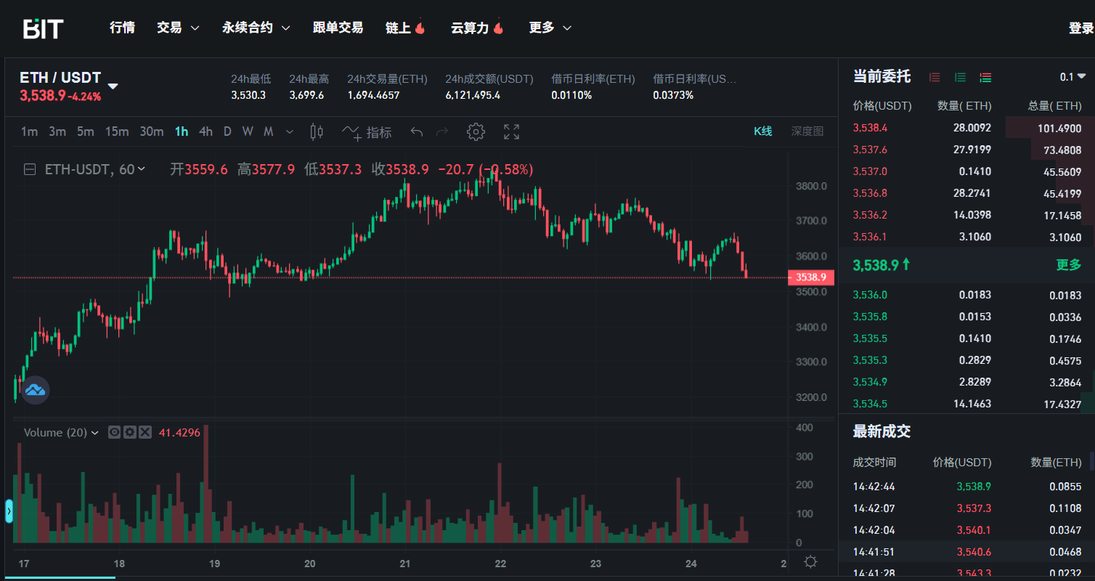Image resolution: width=1095 pixels, height=581 pixels.
Task: Expand the ETH / USDT trading pair selector
Action: 113,86
